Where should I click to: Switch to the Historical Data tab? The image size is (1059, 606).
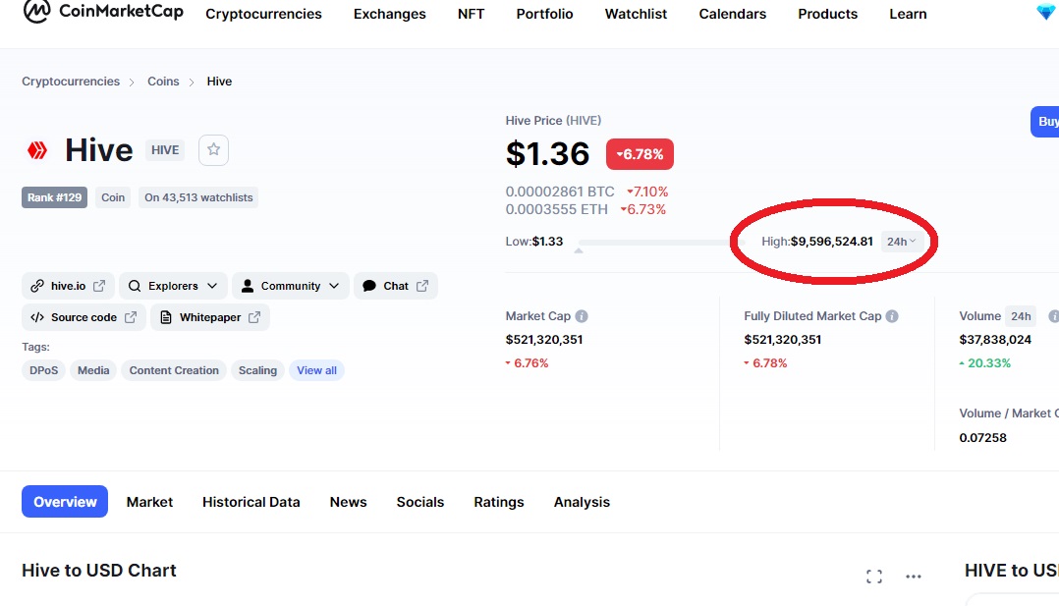[x=251, y=502]
